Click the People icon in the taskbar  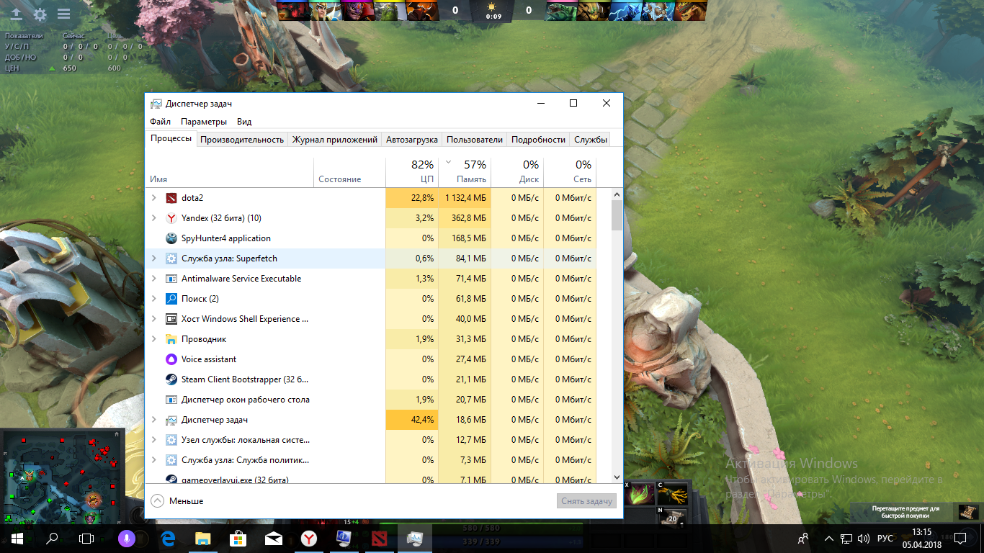tap(804, 539)
